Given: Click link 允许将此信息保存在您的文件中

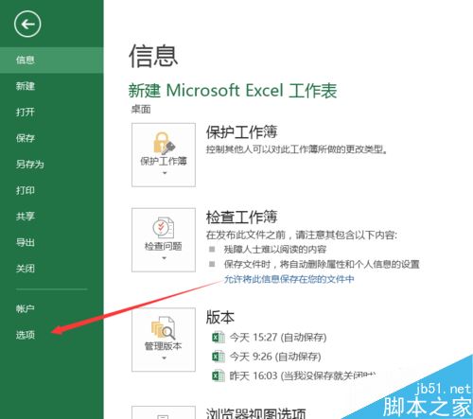Looking at the screenshot, I should point(289,279).
